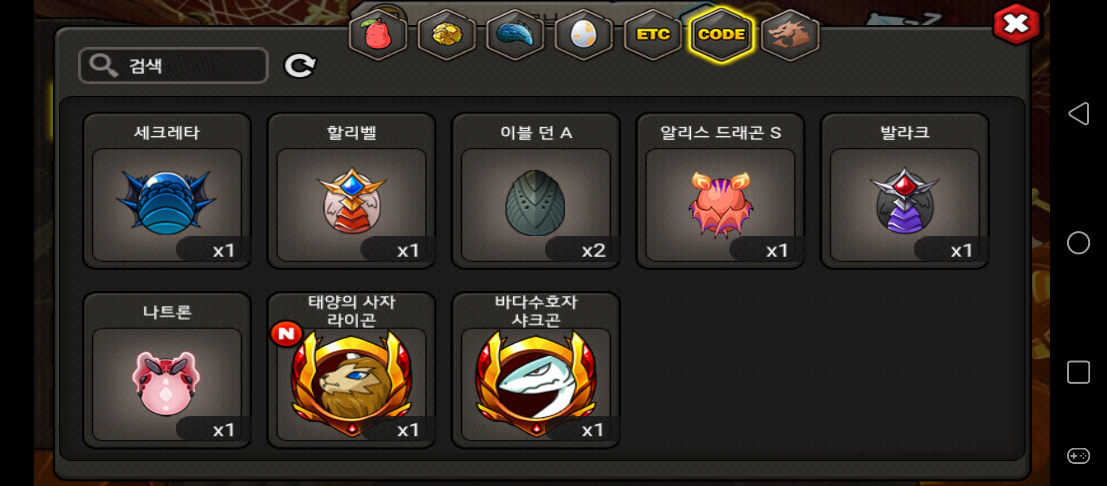Close the inventory with the red X

tap(1016, 24)
